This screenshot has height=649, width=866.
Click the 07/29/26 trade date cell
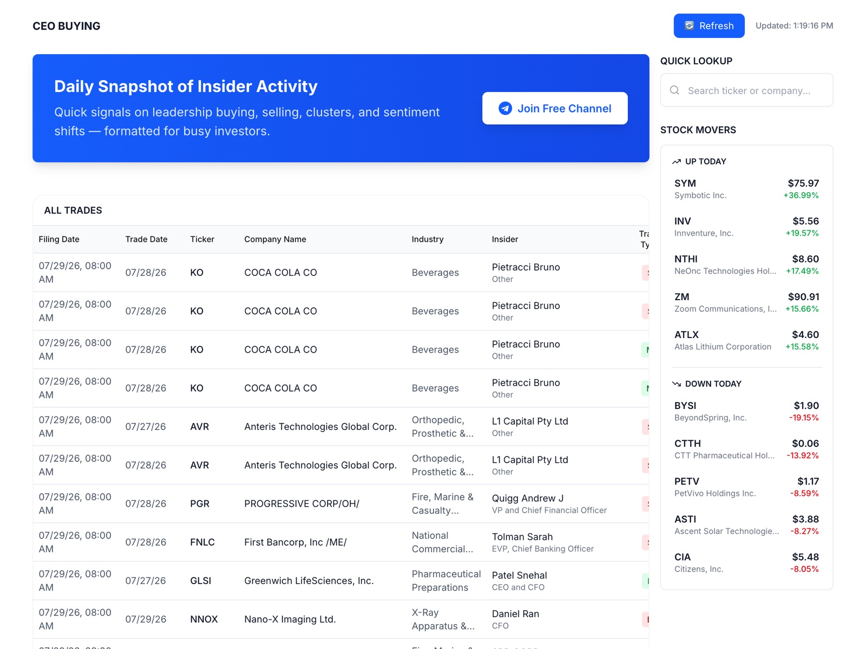pyautogui.click(x=146, y=619)
